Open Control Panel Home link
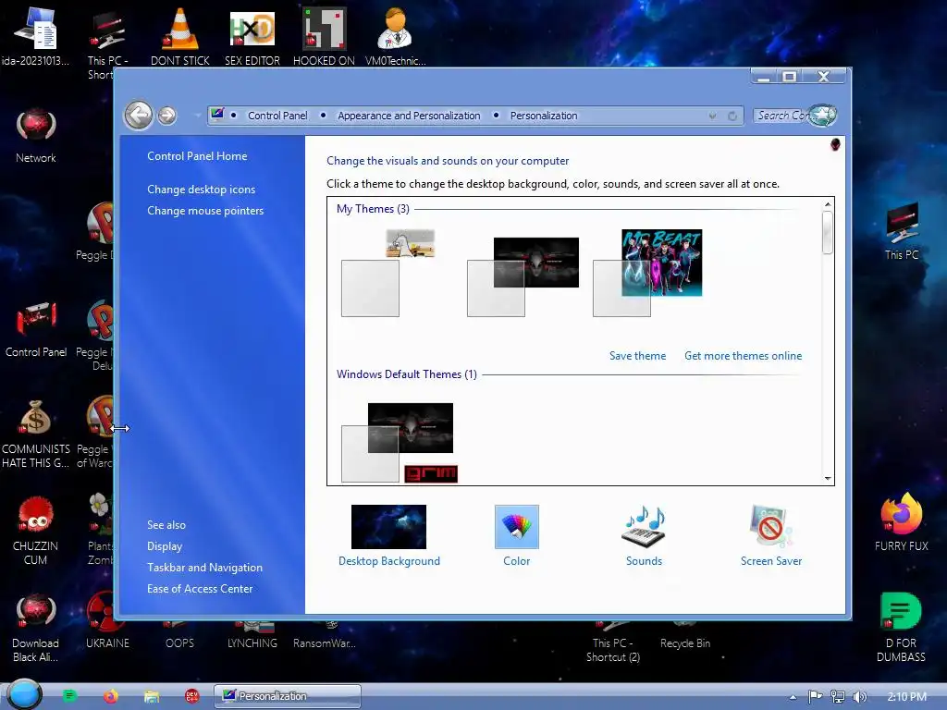Viewport: 947px width, 710px height. pos(197,155)
